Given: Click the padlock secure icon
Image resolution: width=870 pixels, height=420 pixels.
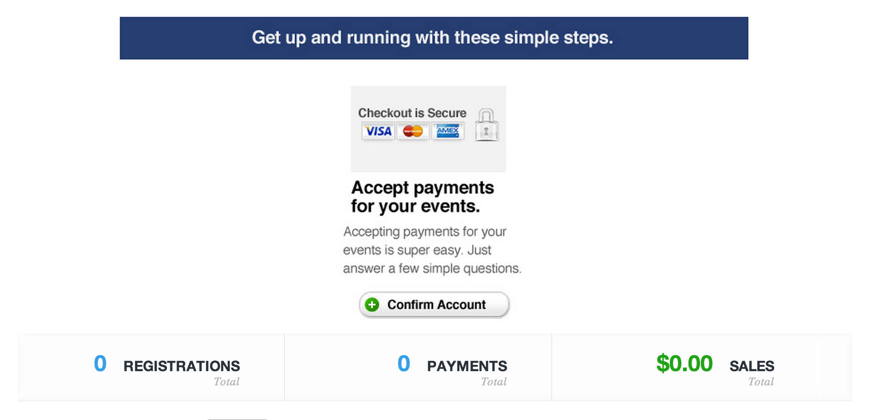Looking at the screenshot, I should click(486, 125).
